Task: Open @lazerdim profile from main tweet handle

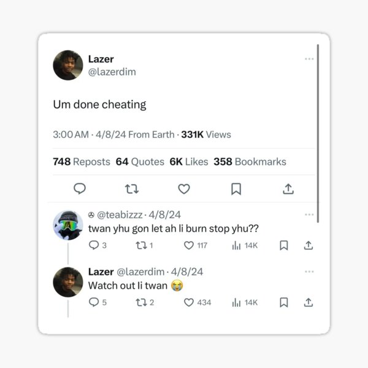Action: tap(112, 72)
